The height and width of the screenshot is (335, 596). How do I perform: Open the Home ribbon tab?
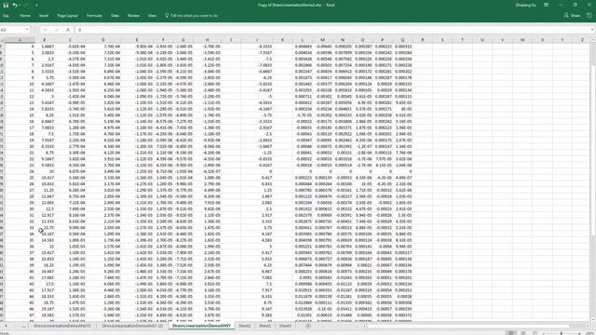[25, 16]
